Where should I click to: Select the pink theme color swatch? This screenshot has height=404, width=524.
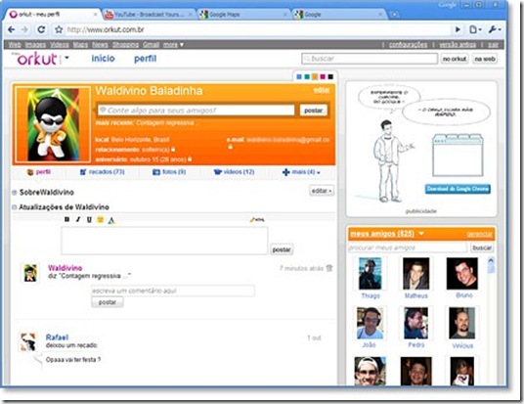pos(323,77)
